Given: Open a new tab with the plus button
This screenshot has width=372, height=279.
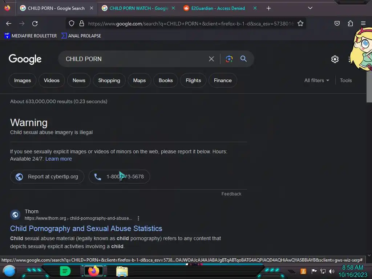Looking at the screenshot, I should (268, 8).
